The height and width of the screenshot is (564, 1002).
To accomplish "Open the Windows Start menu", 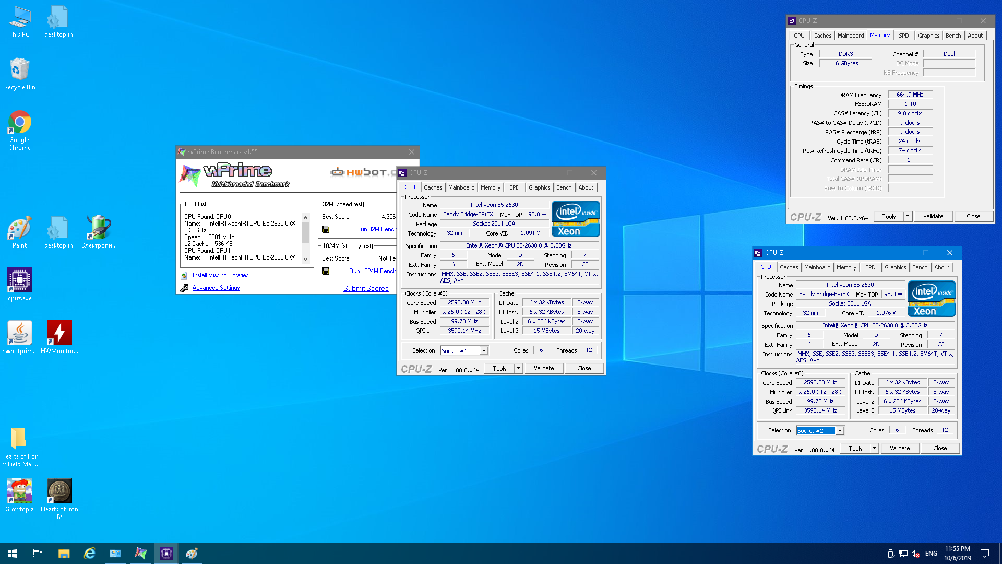I will click(13, 554).
